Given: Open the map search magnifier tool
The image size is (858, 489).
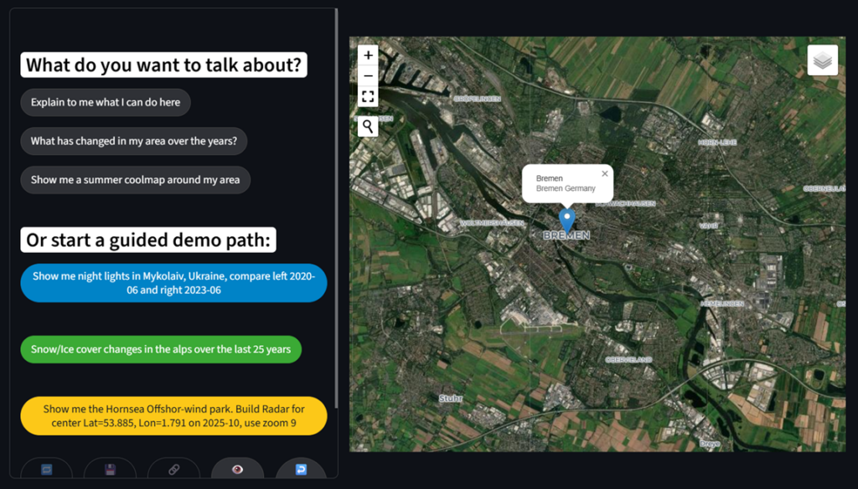Looking at the screenshot, I should pyautogui.click(x=368, y=126).
